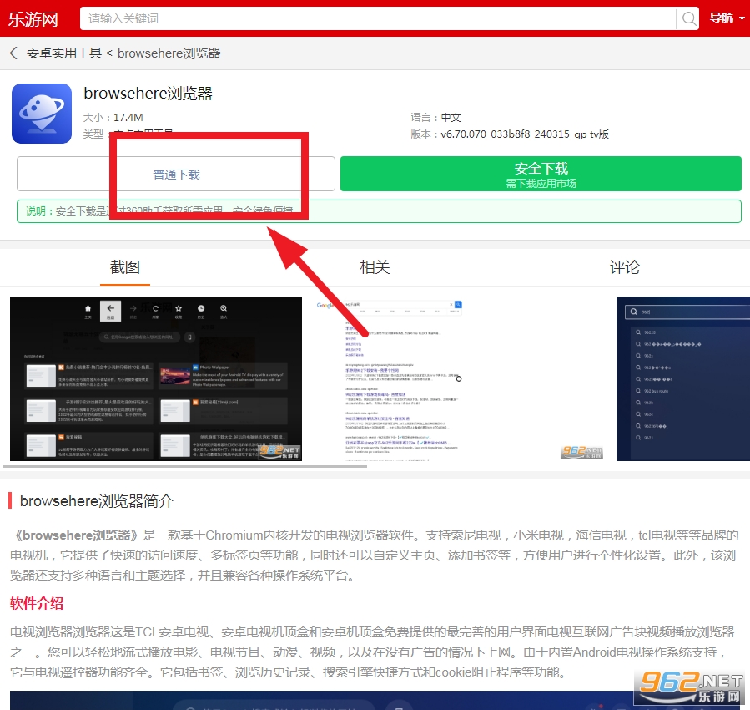
Task: Open the dark browser home screenshot
Action: [156, 378]
